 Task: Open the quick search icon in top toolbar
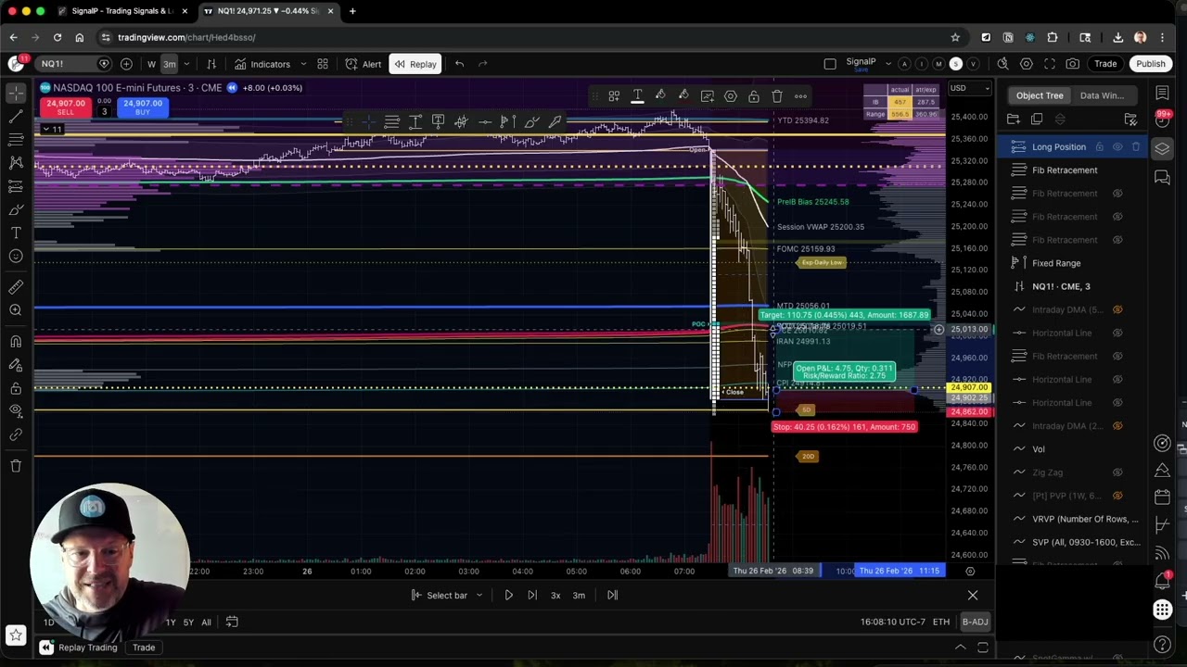point(1002,64)
